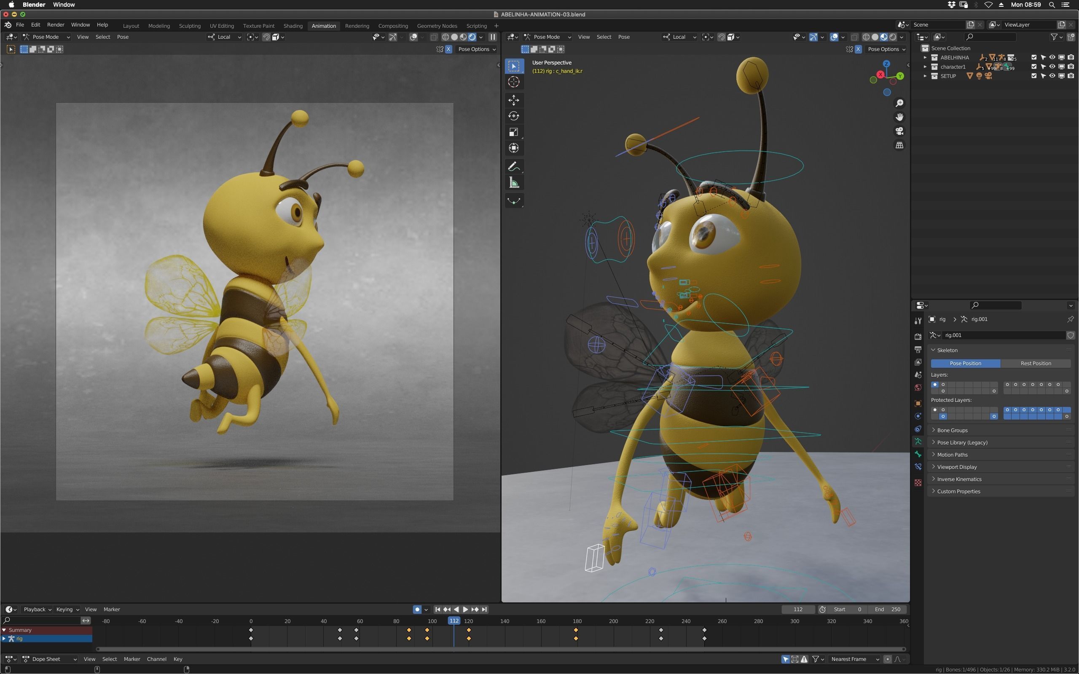The height and width of the screenshot is (674, 1079).
Task: Open the Keying menu in timeline
Action: click(67, 610)
